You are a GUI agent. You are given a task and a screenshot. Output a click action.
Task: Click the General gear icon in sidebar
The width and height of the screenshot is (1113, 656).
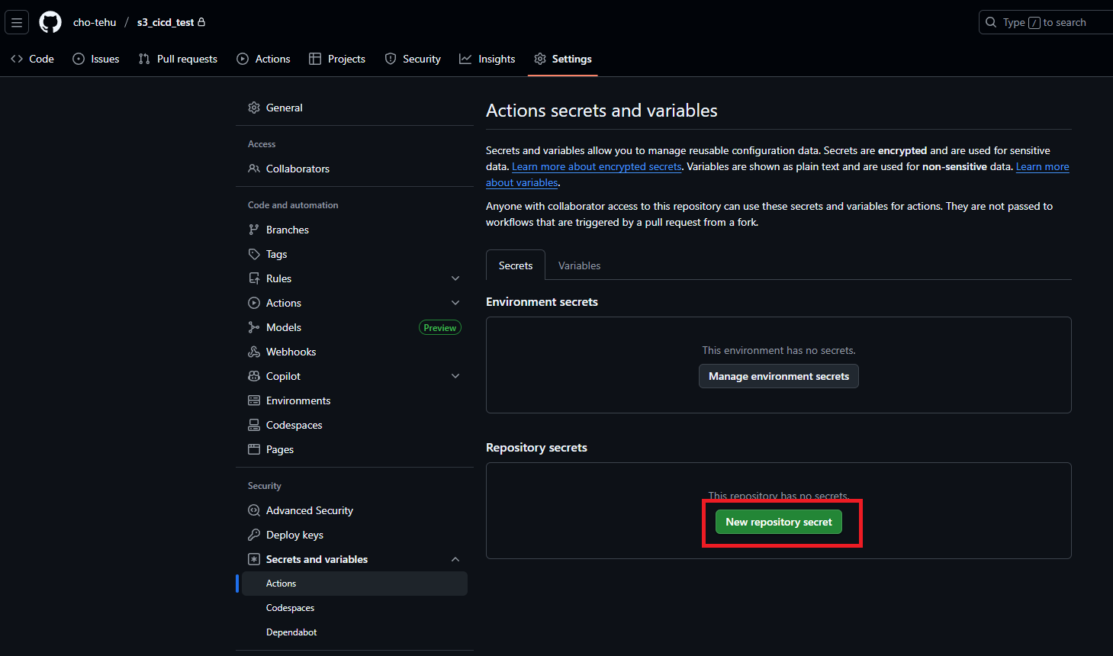(254, 108)
